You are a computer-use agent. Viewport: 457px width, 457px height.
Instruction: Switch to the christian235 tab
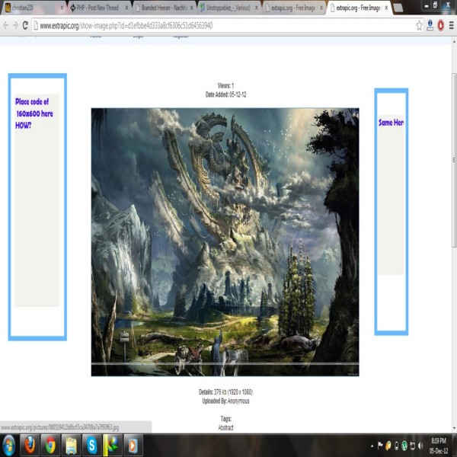[34, 8]
